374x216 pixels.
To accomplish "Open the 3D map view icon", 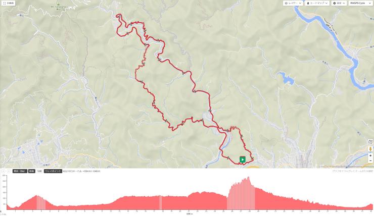I will tap(370, 142).
